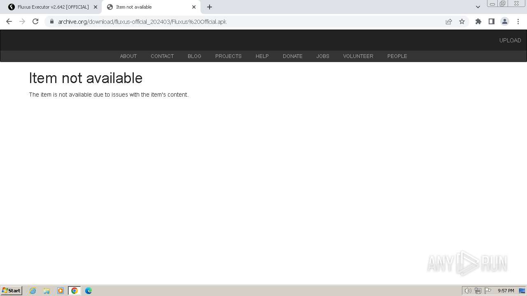This screenshot has width=527, height=296.
Task: Click the item content issue message
Action: pyautogui.click(x=109, y=95)
